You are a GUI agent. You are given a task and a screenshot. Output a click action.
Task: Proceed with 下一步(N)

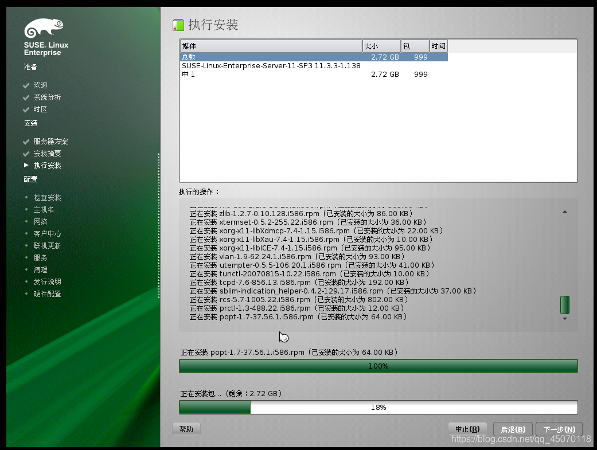coord(559,429)
